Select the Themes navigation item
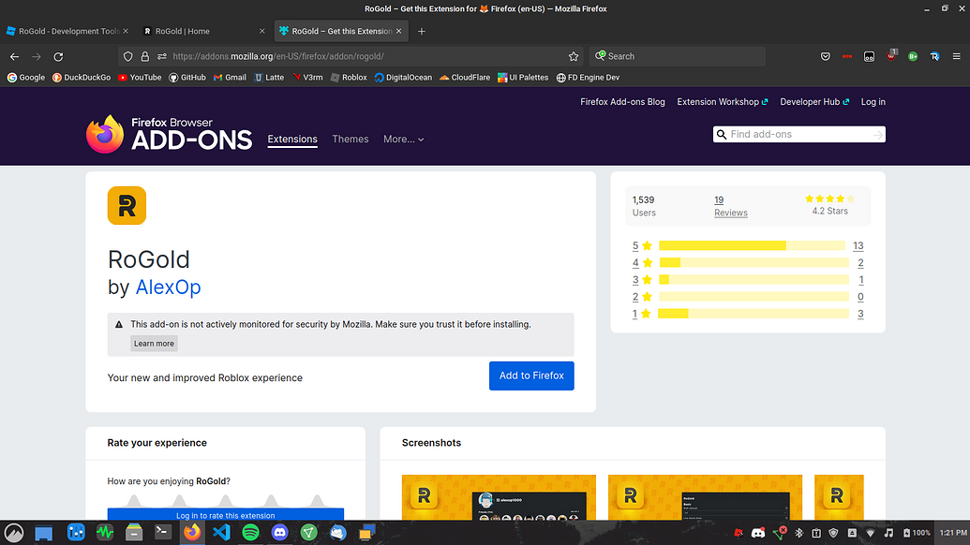The image size is (970, 545). (351, 139)
